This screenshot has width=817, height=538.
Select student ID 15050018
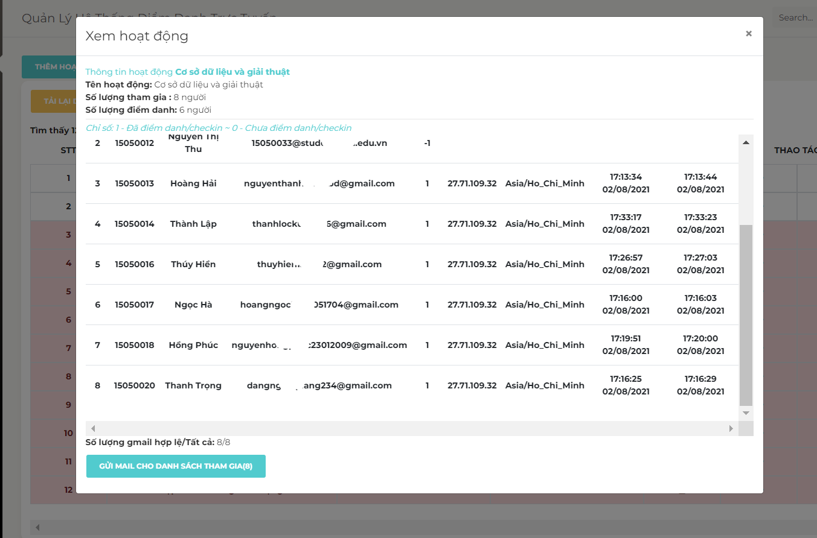click(135, 345)
